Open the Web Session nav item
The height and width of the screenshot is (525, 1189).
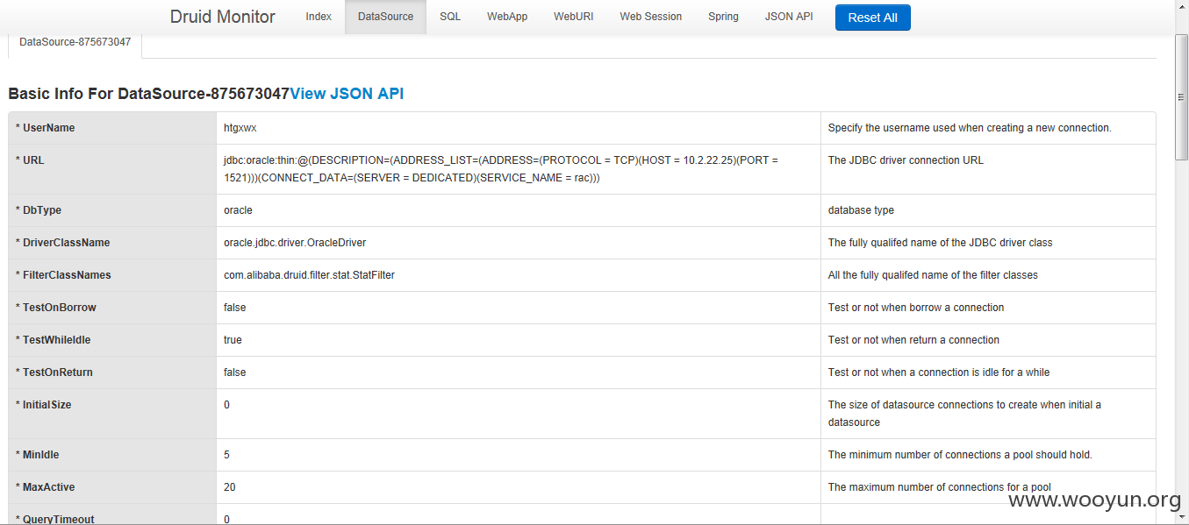tap(650, 17)
